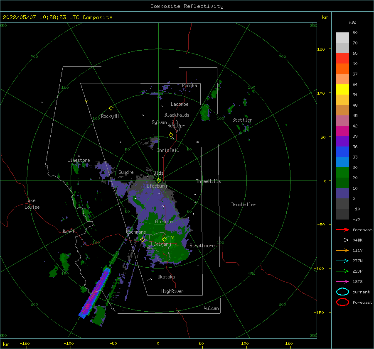
Task: Click the 18TS legend text
Action: (x=357, y=282)
